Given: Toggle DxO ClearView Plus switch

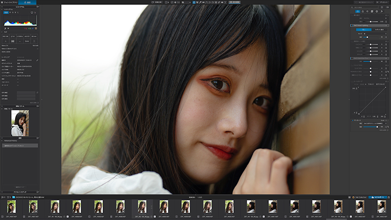Looking at the screenshot, I should point(352,58).
